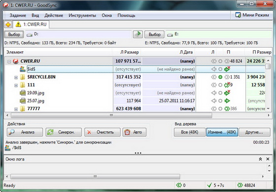Image resolution: width=276 pixels, height=192 pixels.
Task: Set right direction green arrow for 25.07.jpg
Action: tap(227, 101)
